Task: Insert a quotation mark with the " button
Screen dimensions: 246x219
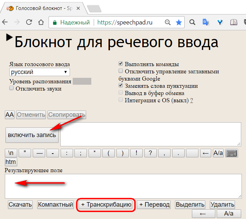Action: click(25, 153)
